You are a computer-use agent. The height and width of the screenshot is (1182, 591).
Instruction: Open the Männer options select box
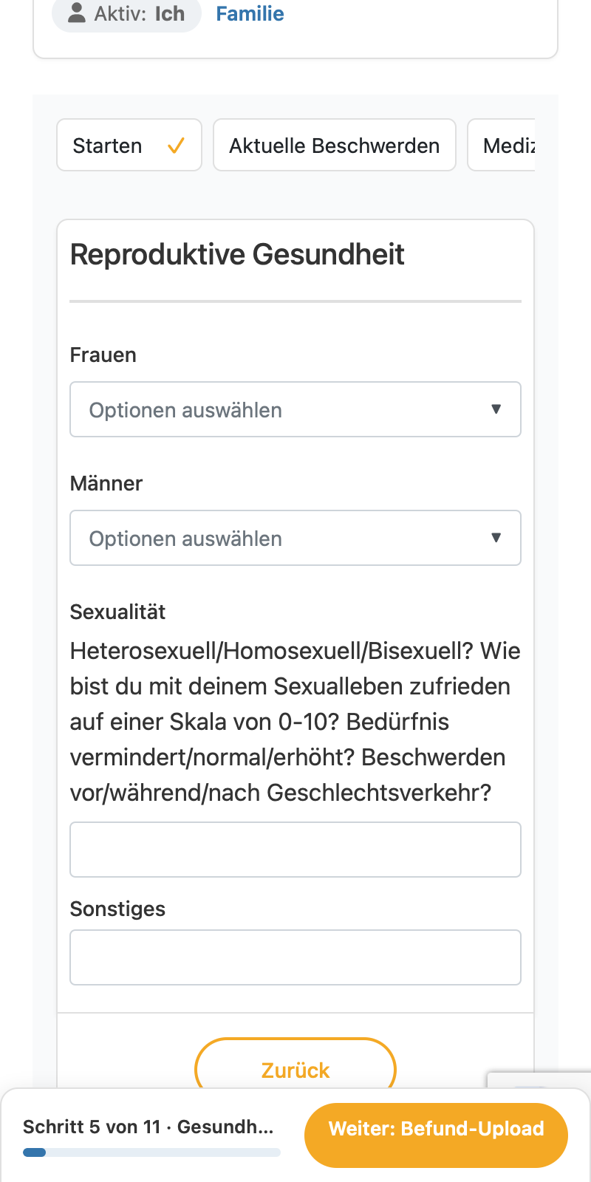coord(295,538)
